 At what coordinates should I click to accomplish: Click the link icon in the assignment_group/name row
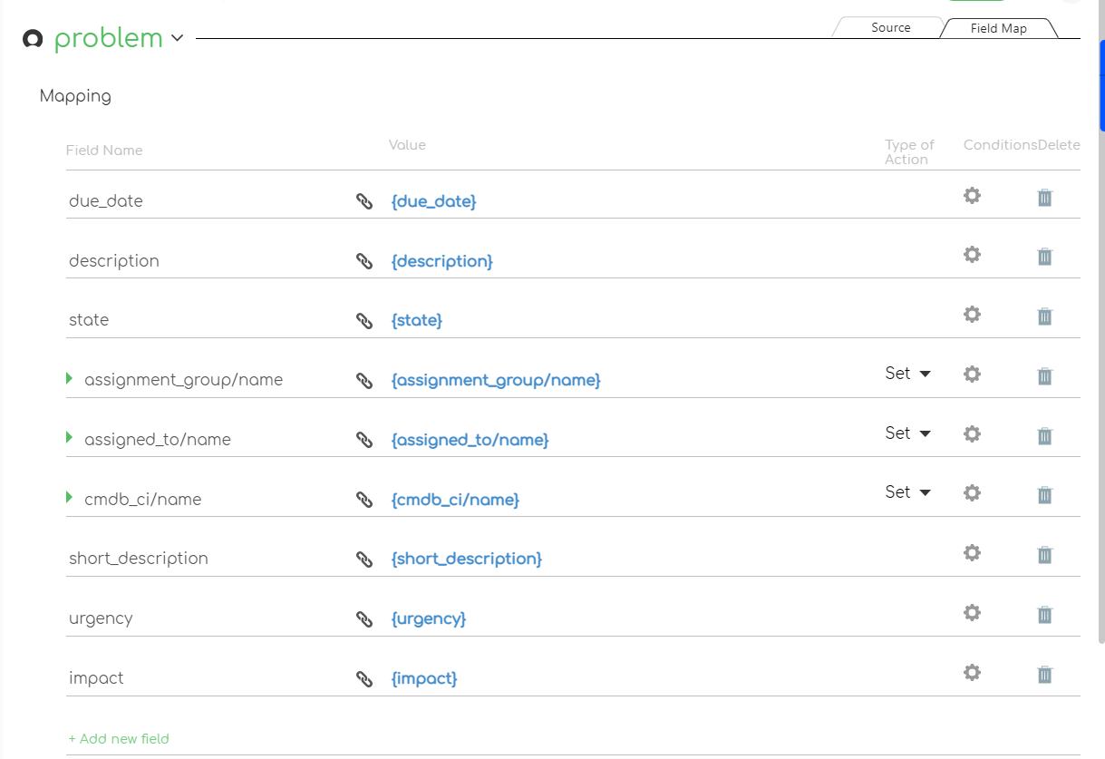tap(364, 381)
